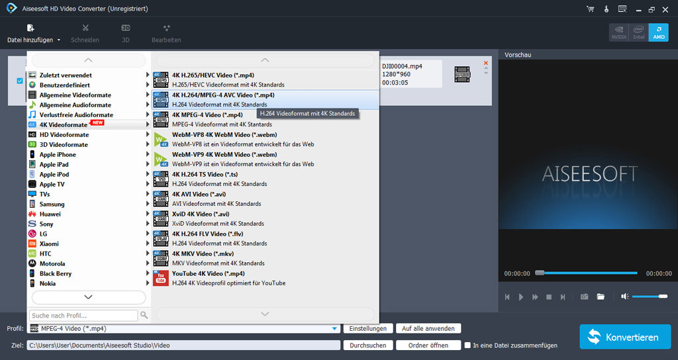Choose YouTube 4K Video (*.mp4) format

(x=209, y=273)
